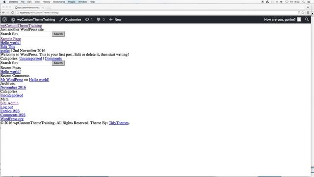The width and height of the screenshot is (314, 177).
Task: Go back with the browser back arrow
Action: click(3, 12)
